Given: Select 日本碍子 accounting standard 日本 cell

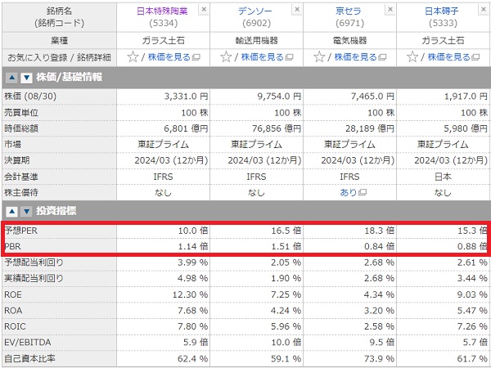Looking at the screenshot, I should (x=443, y=177).
